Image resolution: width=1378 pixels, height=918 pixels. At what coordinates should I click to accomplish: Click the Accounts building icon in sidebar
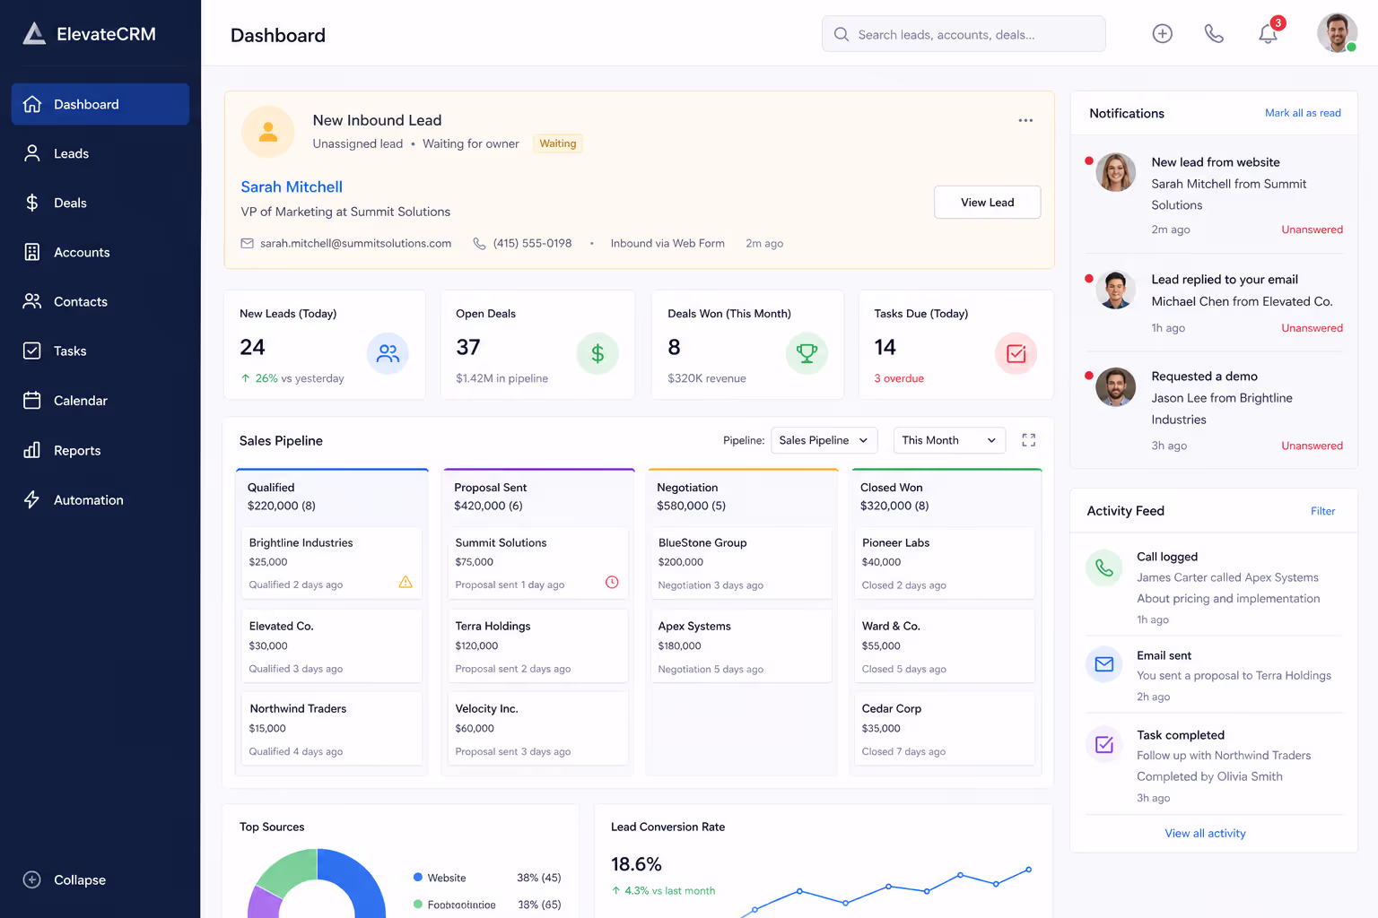click(32, 252)
